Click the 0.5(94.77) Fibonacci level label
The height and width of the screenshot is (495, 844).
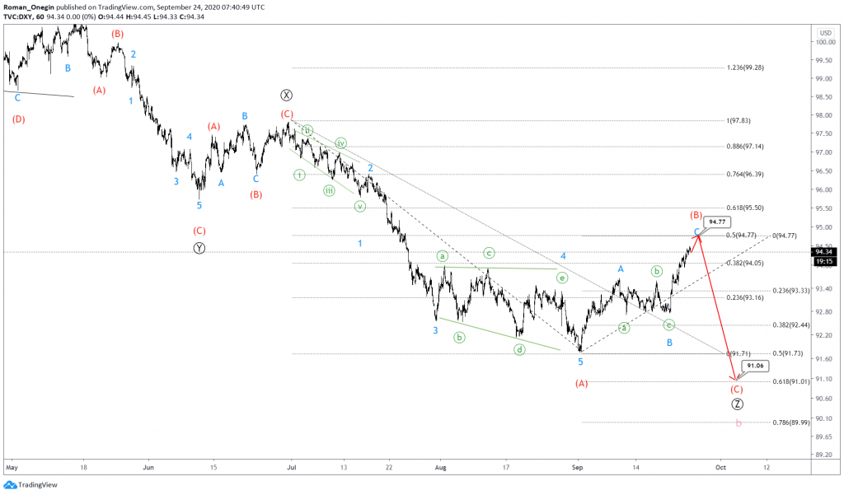[741, 235]
